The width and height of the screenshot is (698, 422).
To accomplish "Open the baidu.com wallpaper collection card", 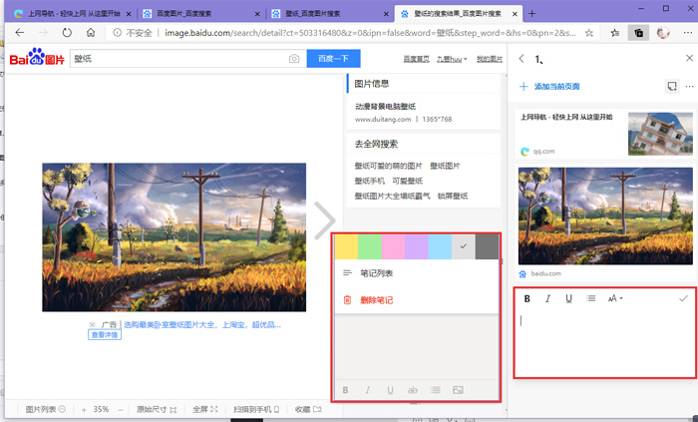I will 606,222.
